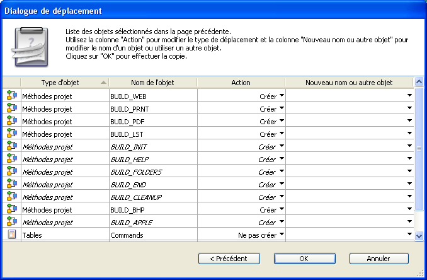Click the project method icon beside BUILD_WEB
Screen dimensions: 427x280
11,96
